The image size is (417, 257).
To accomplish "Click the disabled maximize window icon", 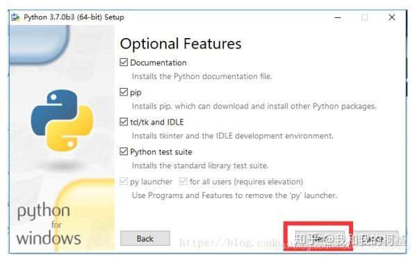I will [x=364, y=17].
